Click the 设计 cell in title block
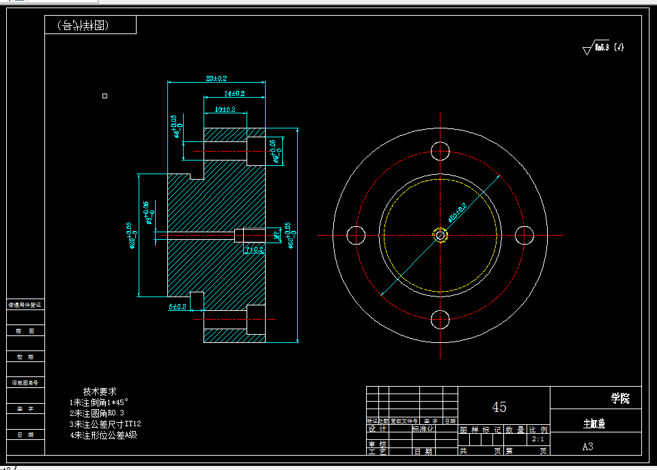This screenshot has width=657, height=470. [x=378, y=429]
